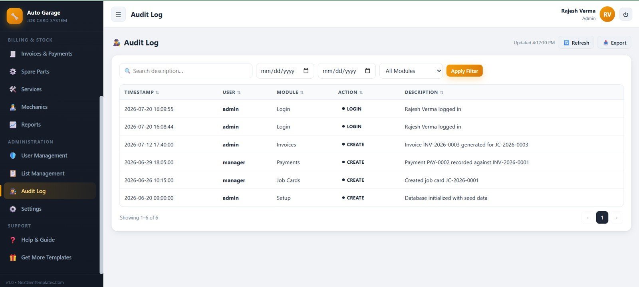Sort by User using the sort arrows icon

[x=239, y=93]
